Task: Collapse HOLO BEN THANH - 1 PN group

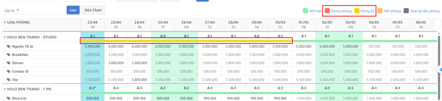Action: click(5, 89)
